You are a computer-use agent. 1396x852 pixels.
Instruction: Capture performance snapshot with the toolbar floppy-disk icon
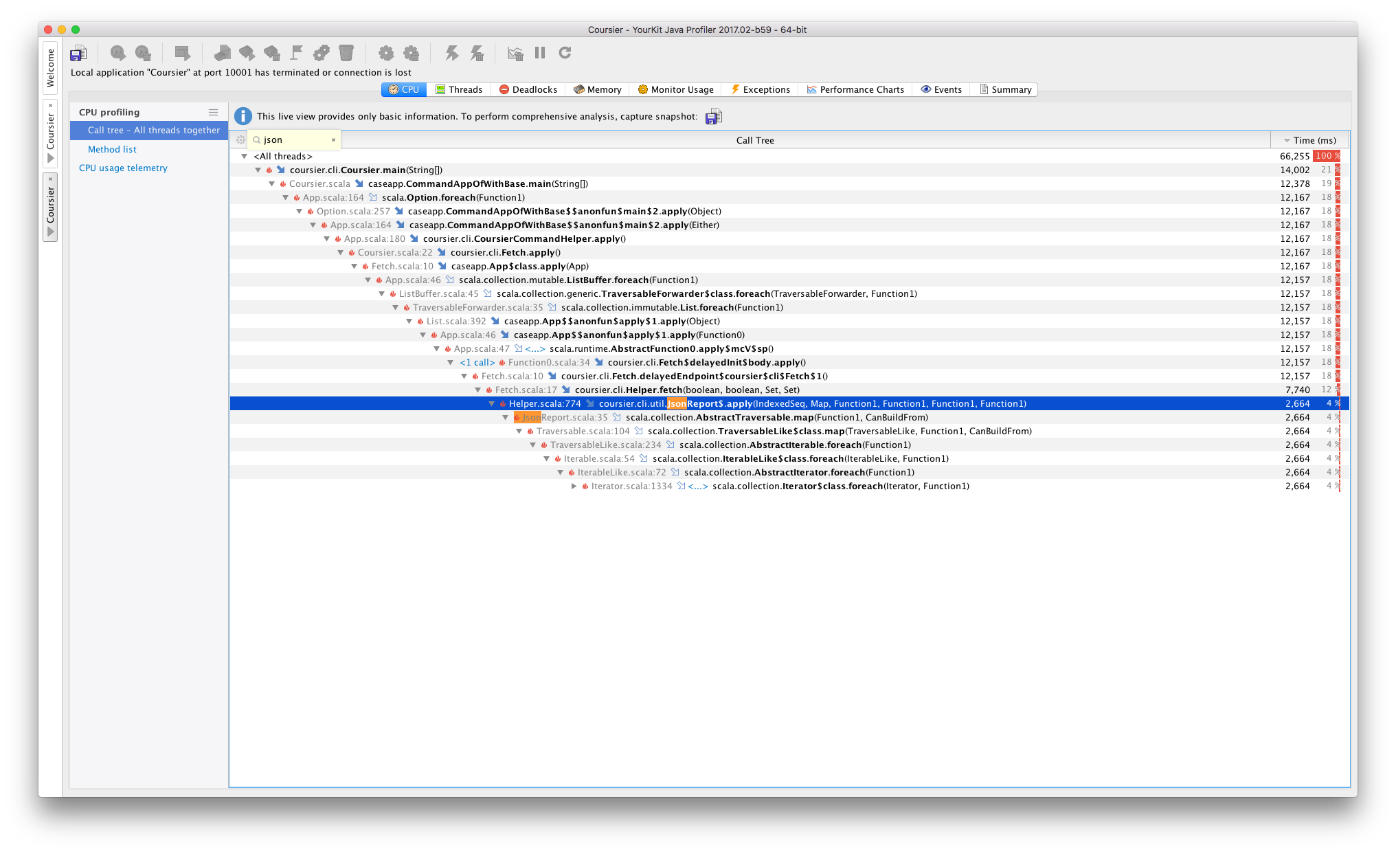(x=78, y=53)
